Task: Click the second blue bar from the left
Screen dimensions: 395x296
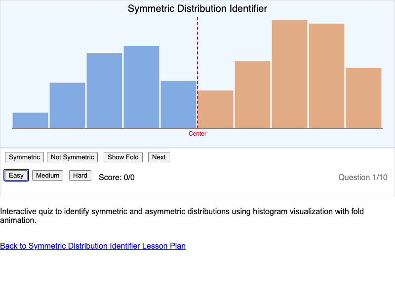Action: pyautogui.click(x=67, y=105)
